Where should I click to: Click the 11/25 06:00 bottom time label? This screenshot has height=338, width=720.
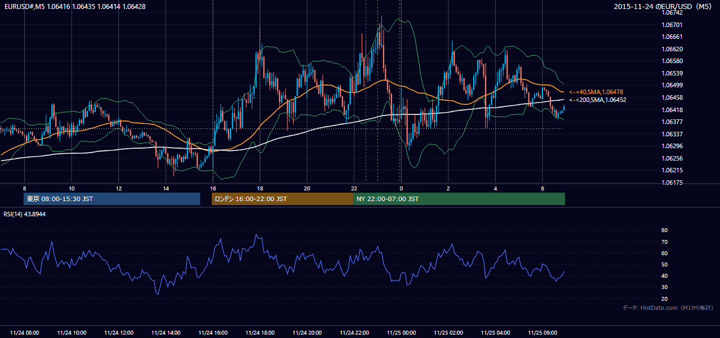pos(543,333)
